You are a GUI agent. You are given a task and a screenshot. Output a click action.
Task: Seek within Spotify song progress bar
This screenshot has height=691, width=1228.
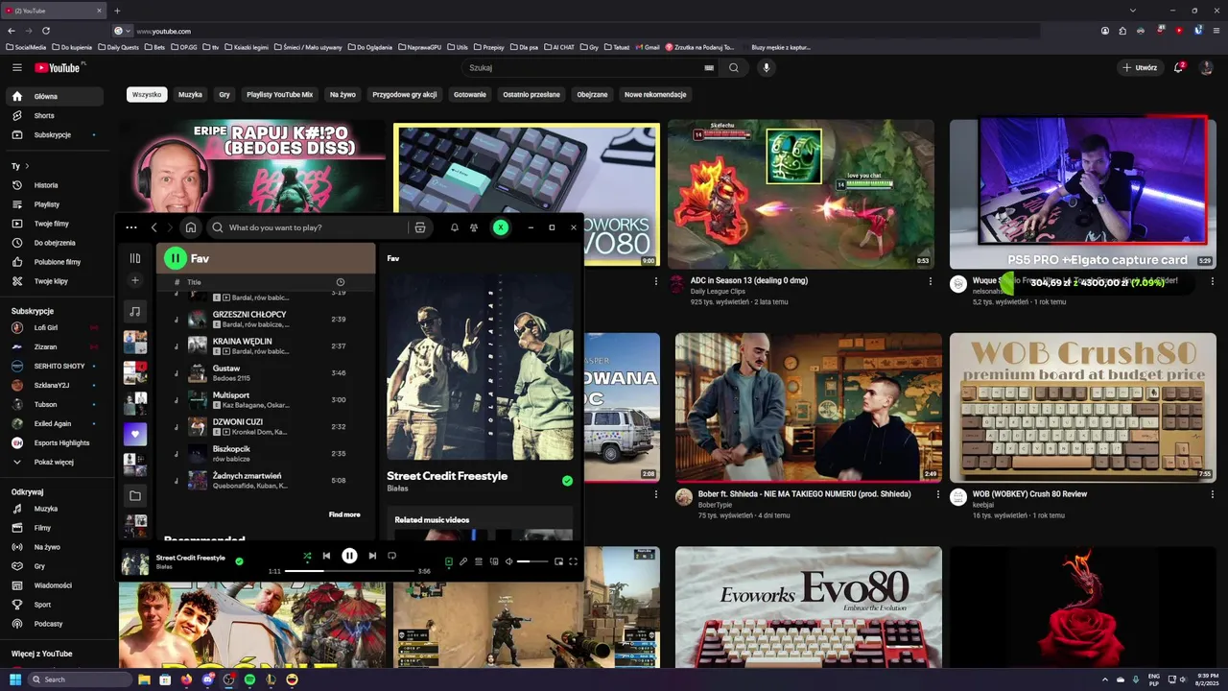(x=349, y=571)
